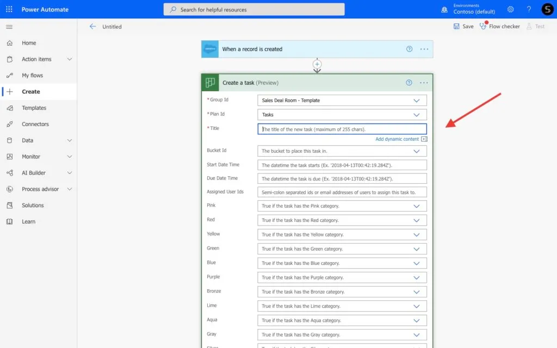Viewport: 557px width, 348px height.
Task: Insert a new step with plus connector
Action: click(317, 64)
